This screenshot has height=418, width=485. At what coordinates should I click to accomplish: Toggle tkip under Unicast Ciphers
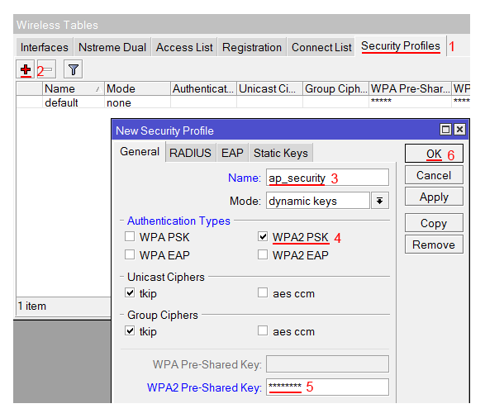[130, 292]
